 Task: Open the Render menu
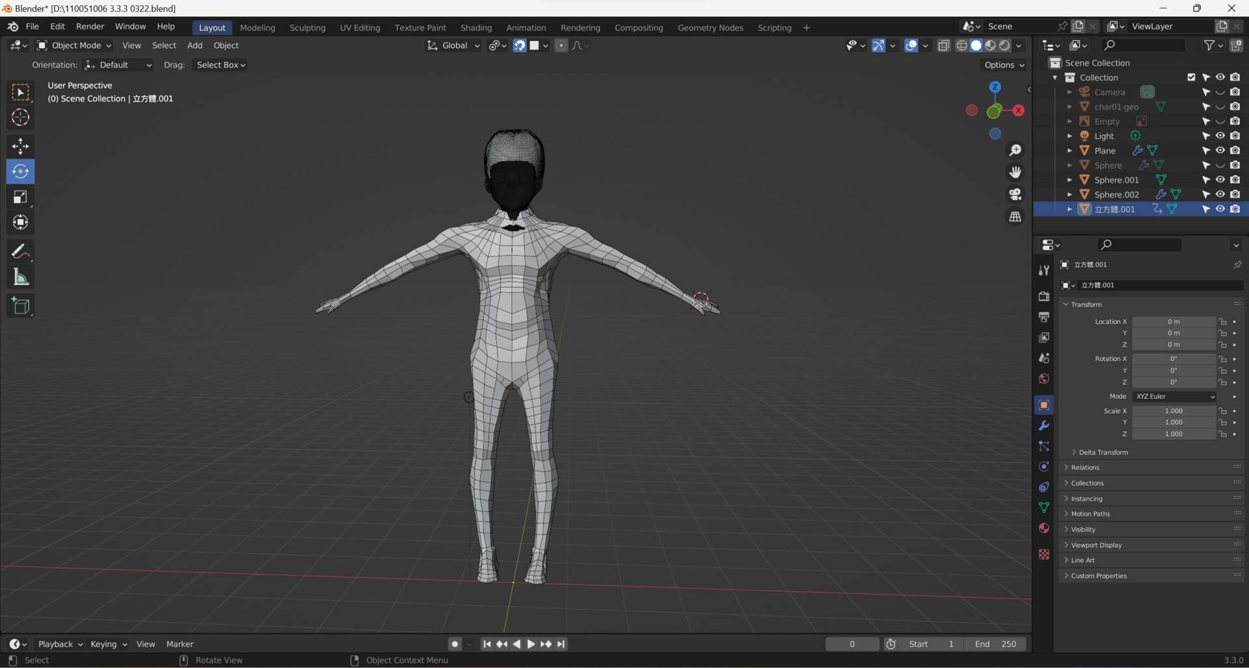coord(90,27)
